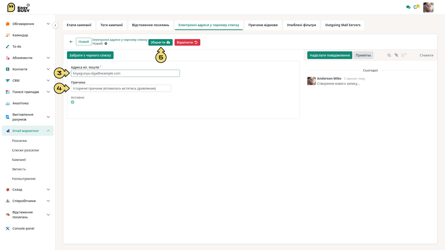
Task: Click Забрати з чорного списку button
Action: tap(90, 55)
